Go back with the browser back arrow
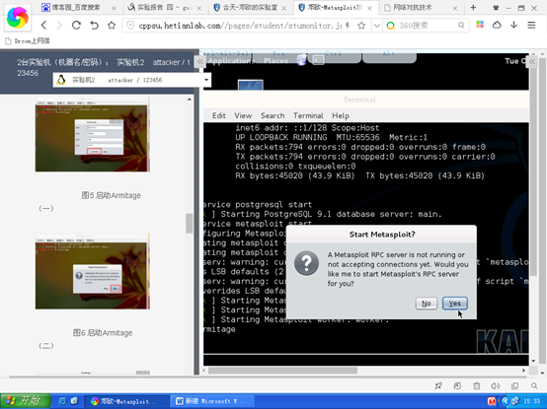Image resolution: width=547 pixels, height=409 pixels. [43, 25]
